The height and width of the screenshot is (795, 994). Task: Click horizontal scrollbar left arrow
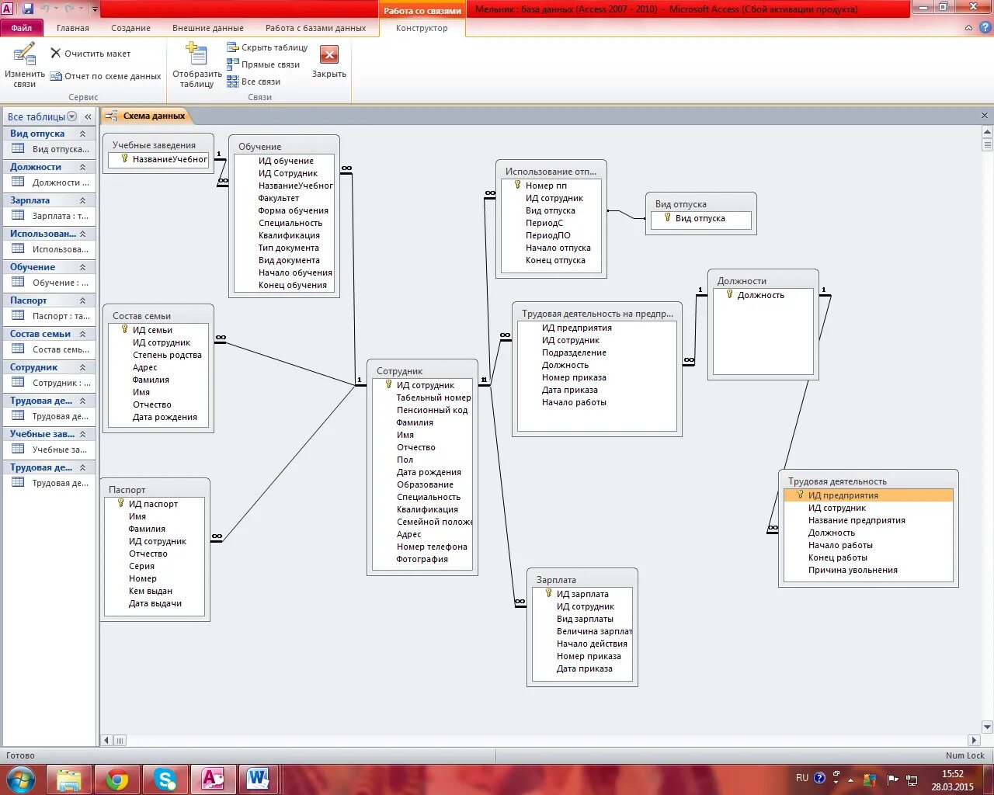click(x=107, y=741)
